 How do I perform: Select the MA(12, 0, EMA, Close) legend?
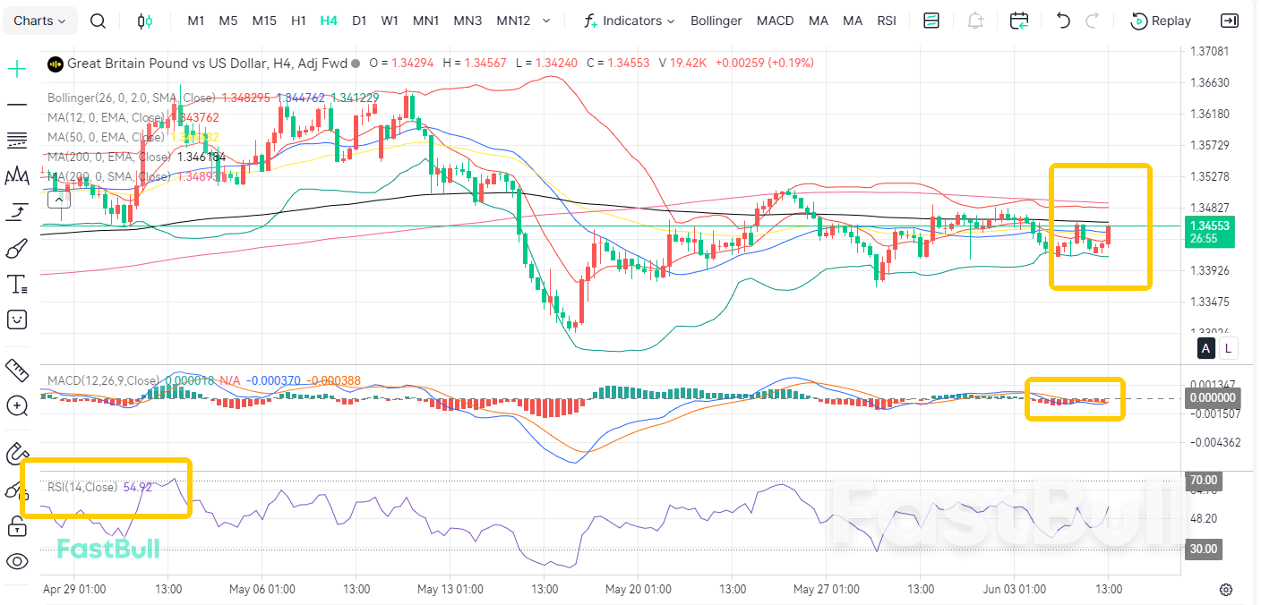pos(105,117)
